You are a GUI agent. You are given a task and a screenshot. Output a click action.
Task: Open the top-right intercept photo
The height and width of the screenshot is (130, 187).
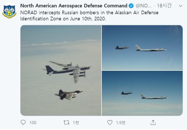pos(142,48)
